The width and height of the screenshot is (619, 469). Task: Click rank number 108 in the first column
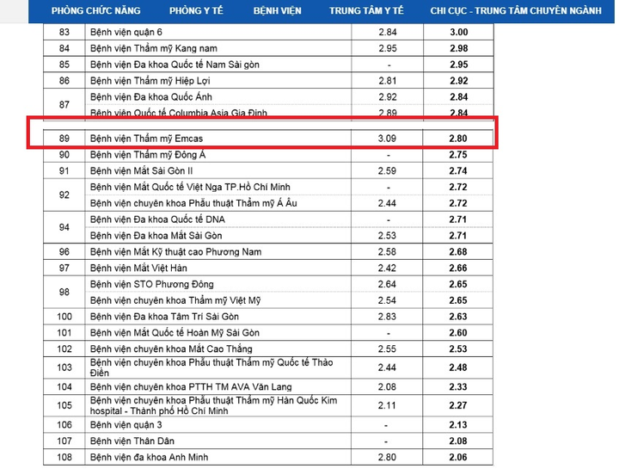pyautogui.click(x=64, y=458)
